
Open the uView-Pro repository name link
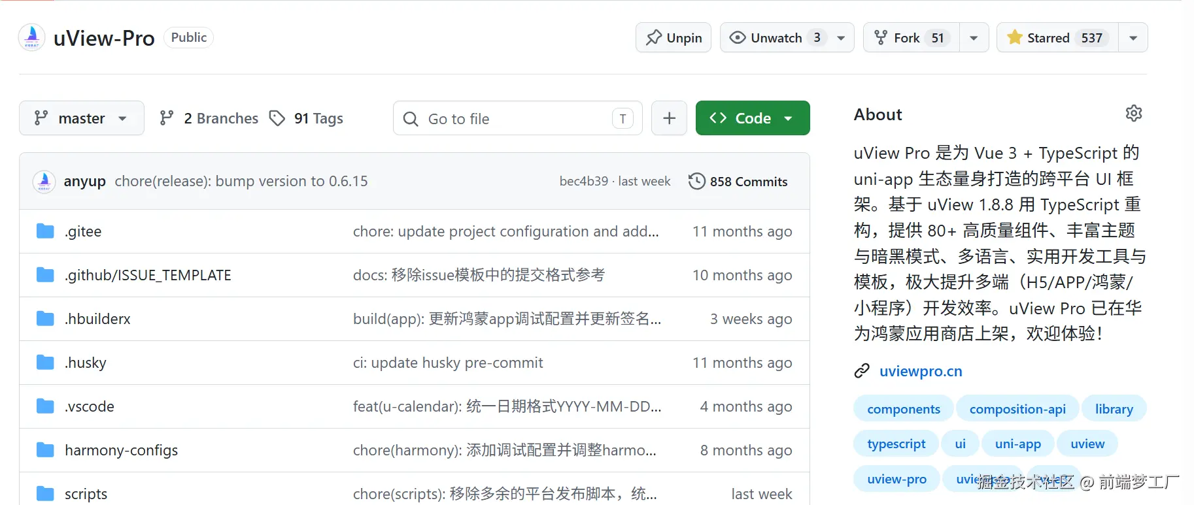pyautogui.click(x=104, y=38)
